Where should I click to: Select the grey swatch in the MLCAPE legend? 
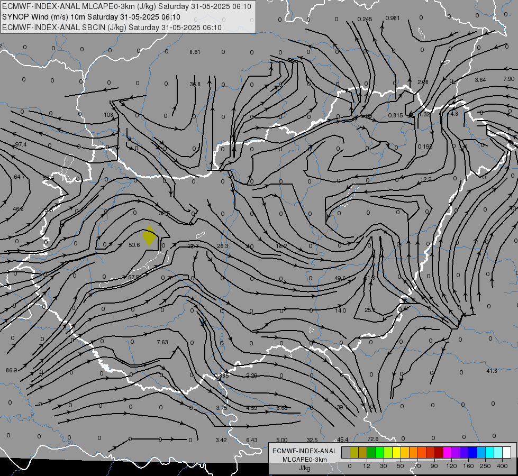pyautogui.click(x=346, y=452)
